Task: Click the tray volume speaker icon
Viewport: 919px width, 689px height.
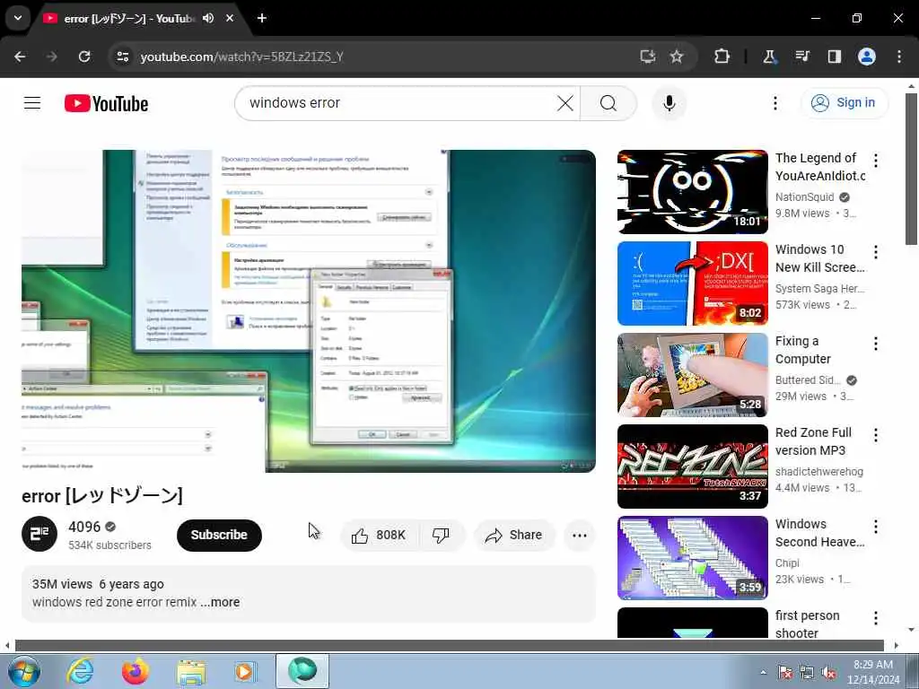Action: click(828, 672)
